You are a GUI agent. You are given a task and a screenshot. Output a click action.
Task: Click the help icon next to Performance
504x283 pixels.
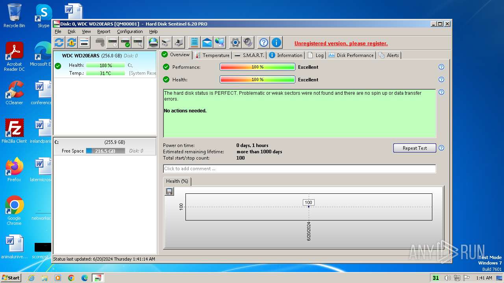click(441, 67)
